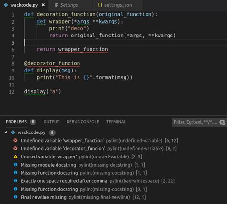Viewport: 227px width, 204px height.
Task: Click display("a") call on line 12
Action: [x=43, y=92]
